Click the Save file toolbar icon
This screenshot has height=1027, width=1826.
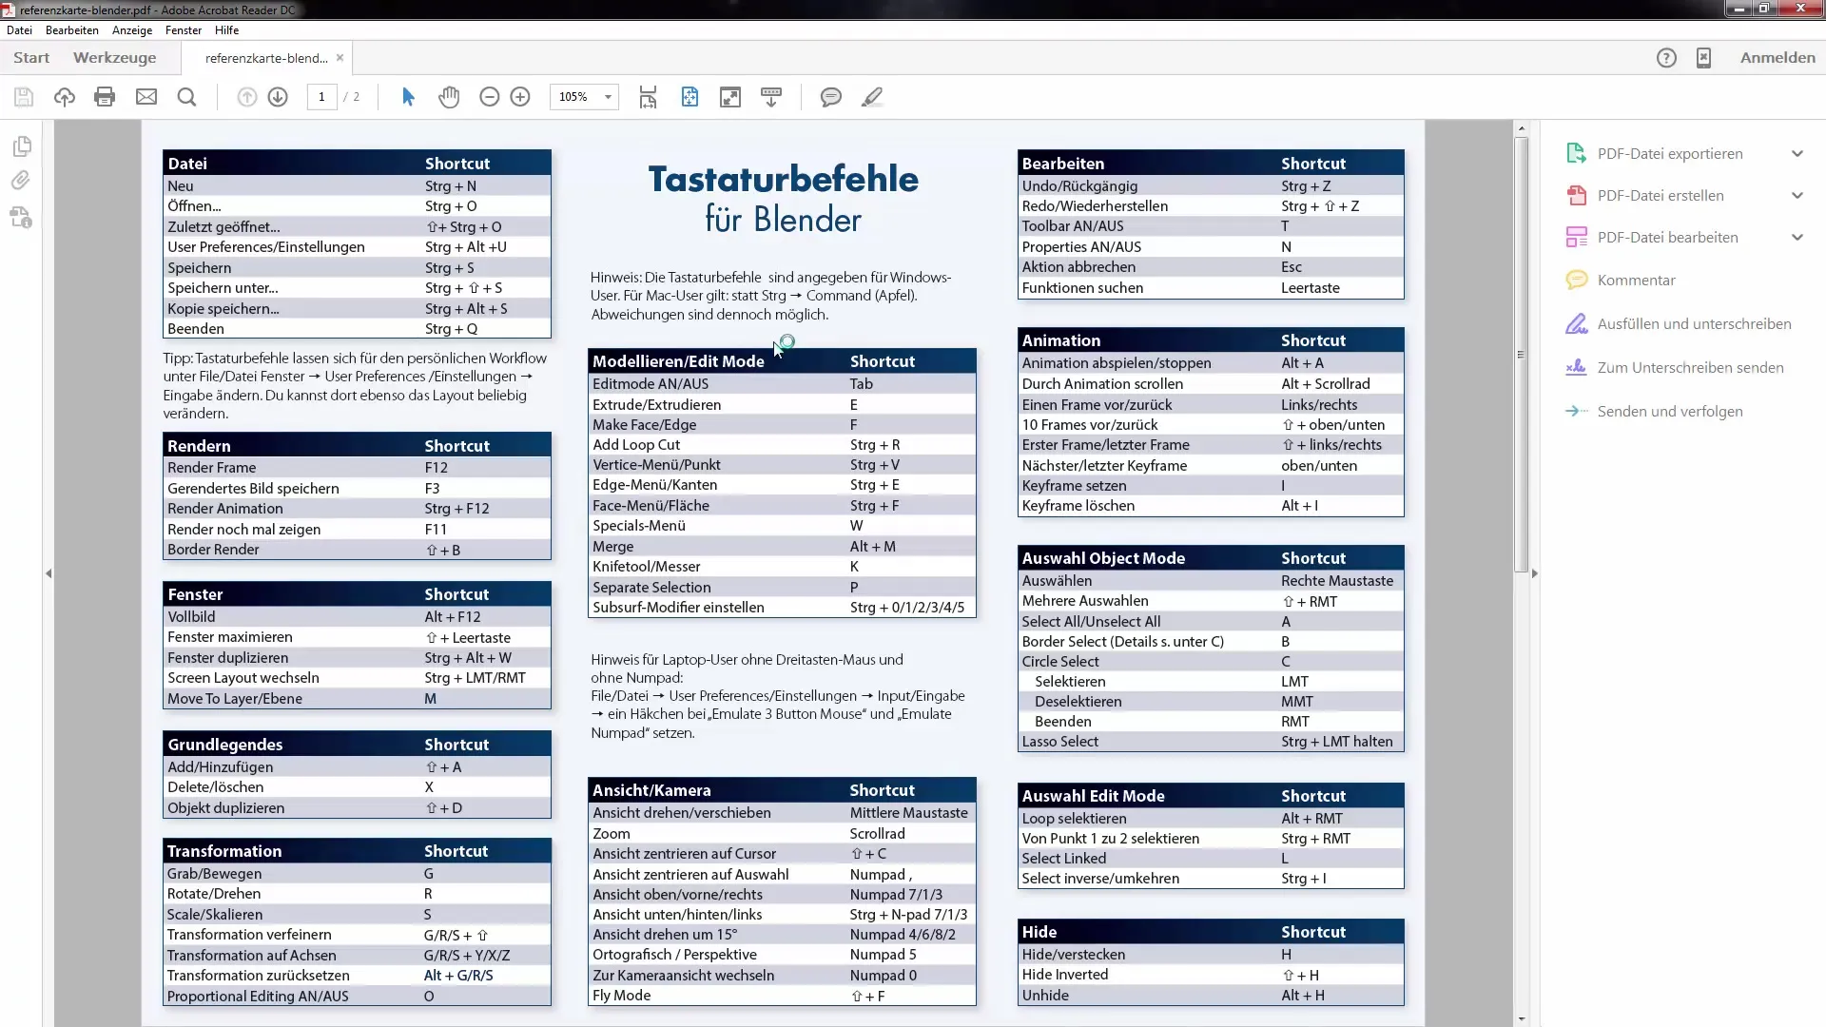(x=24, y=97)
